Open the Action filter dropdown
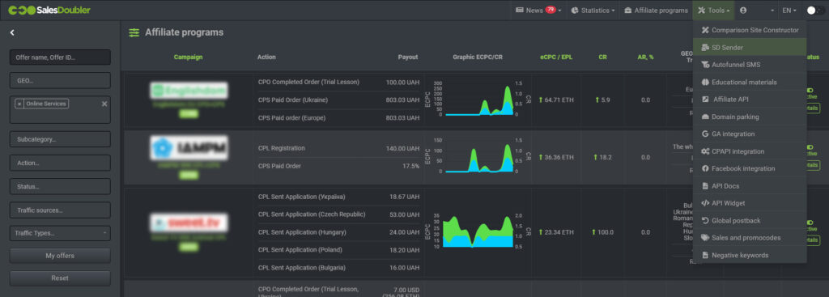Viewport: 829px width, 297px height. point(60,163)
